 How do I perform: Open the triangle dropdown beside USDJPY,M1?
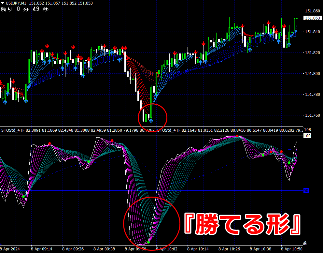(x=3, y=3)
